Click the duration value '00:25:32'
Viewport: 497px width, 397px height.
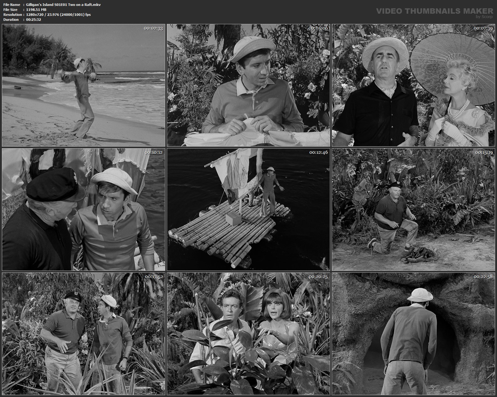(34, 20)
